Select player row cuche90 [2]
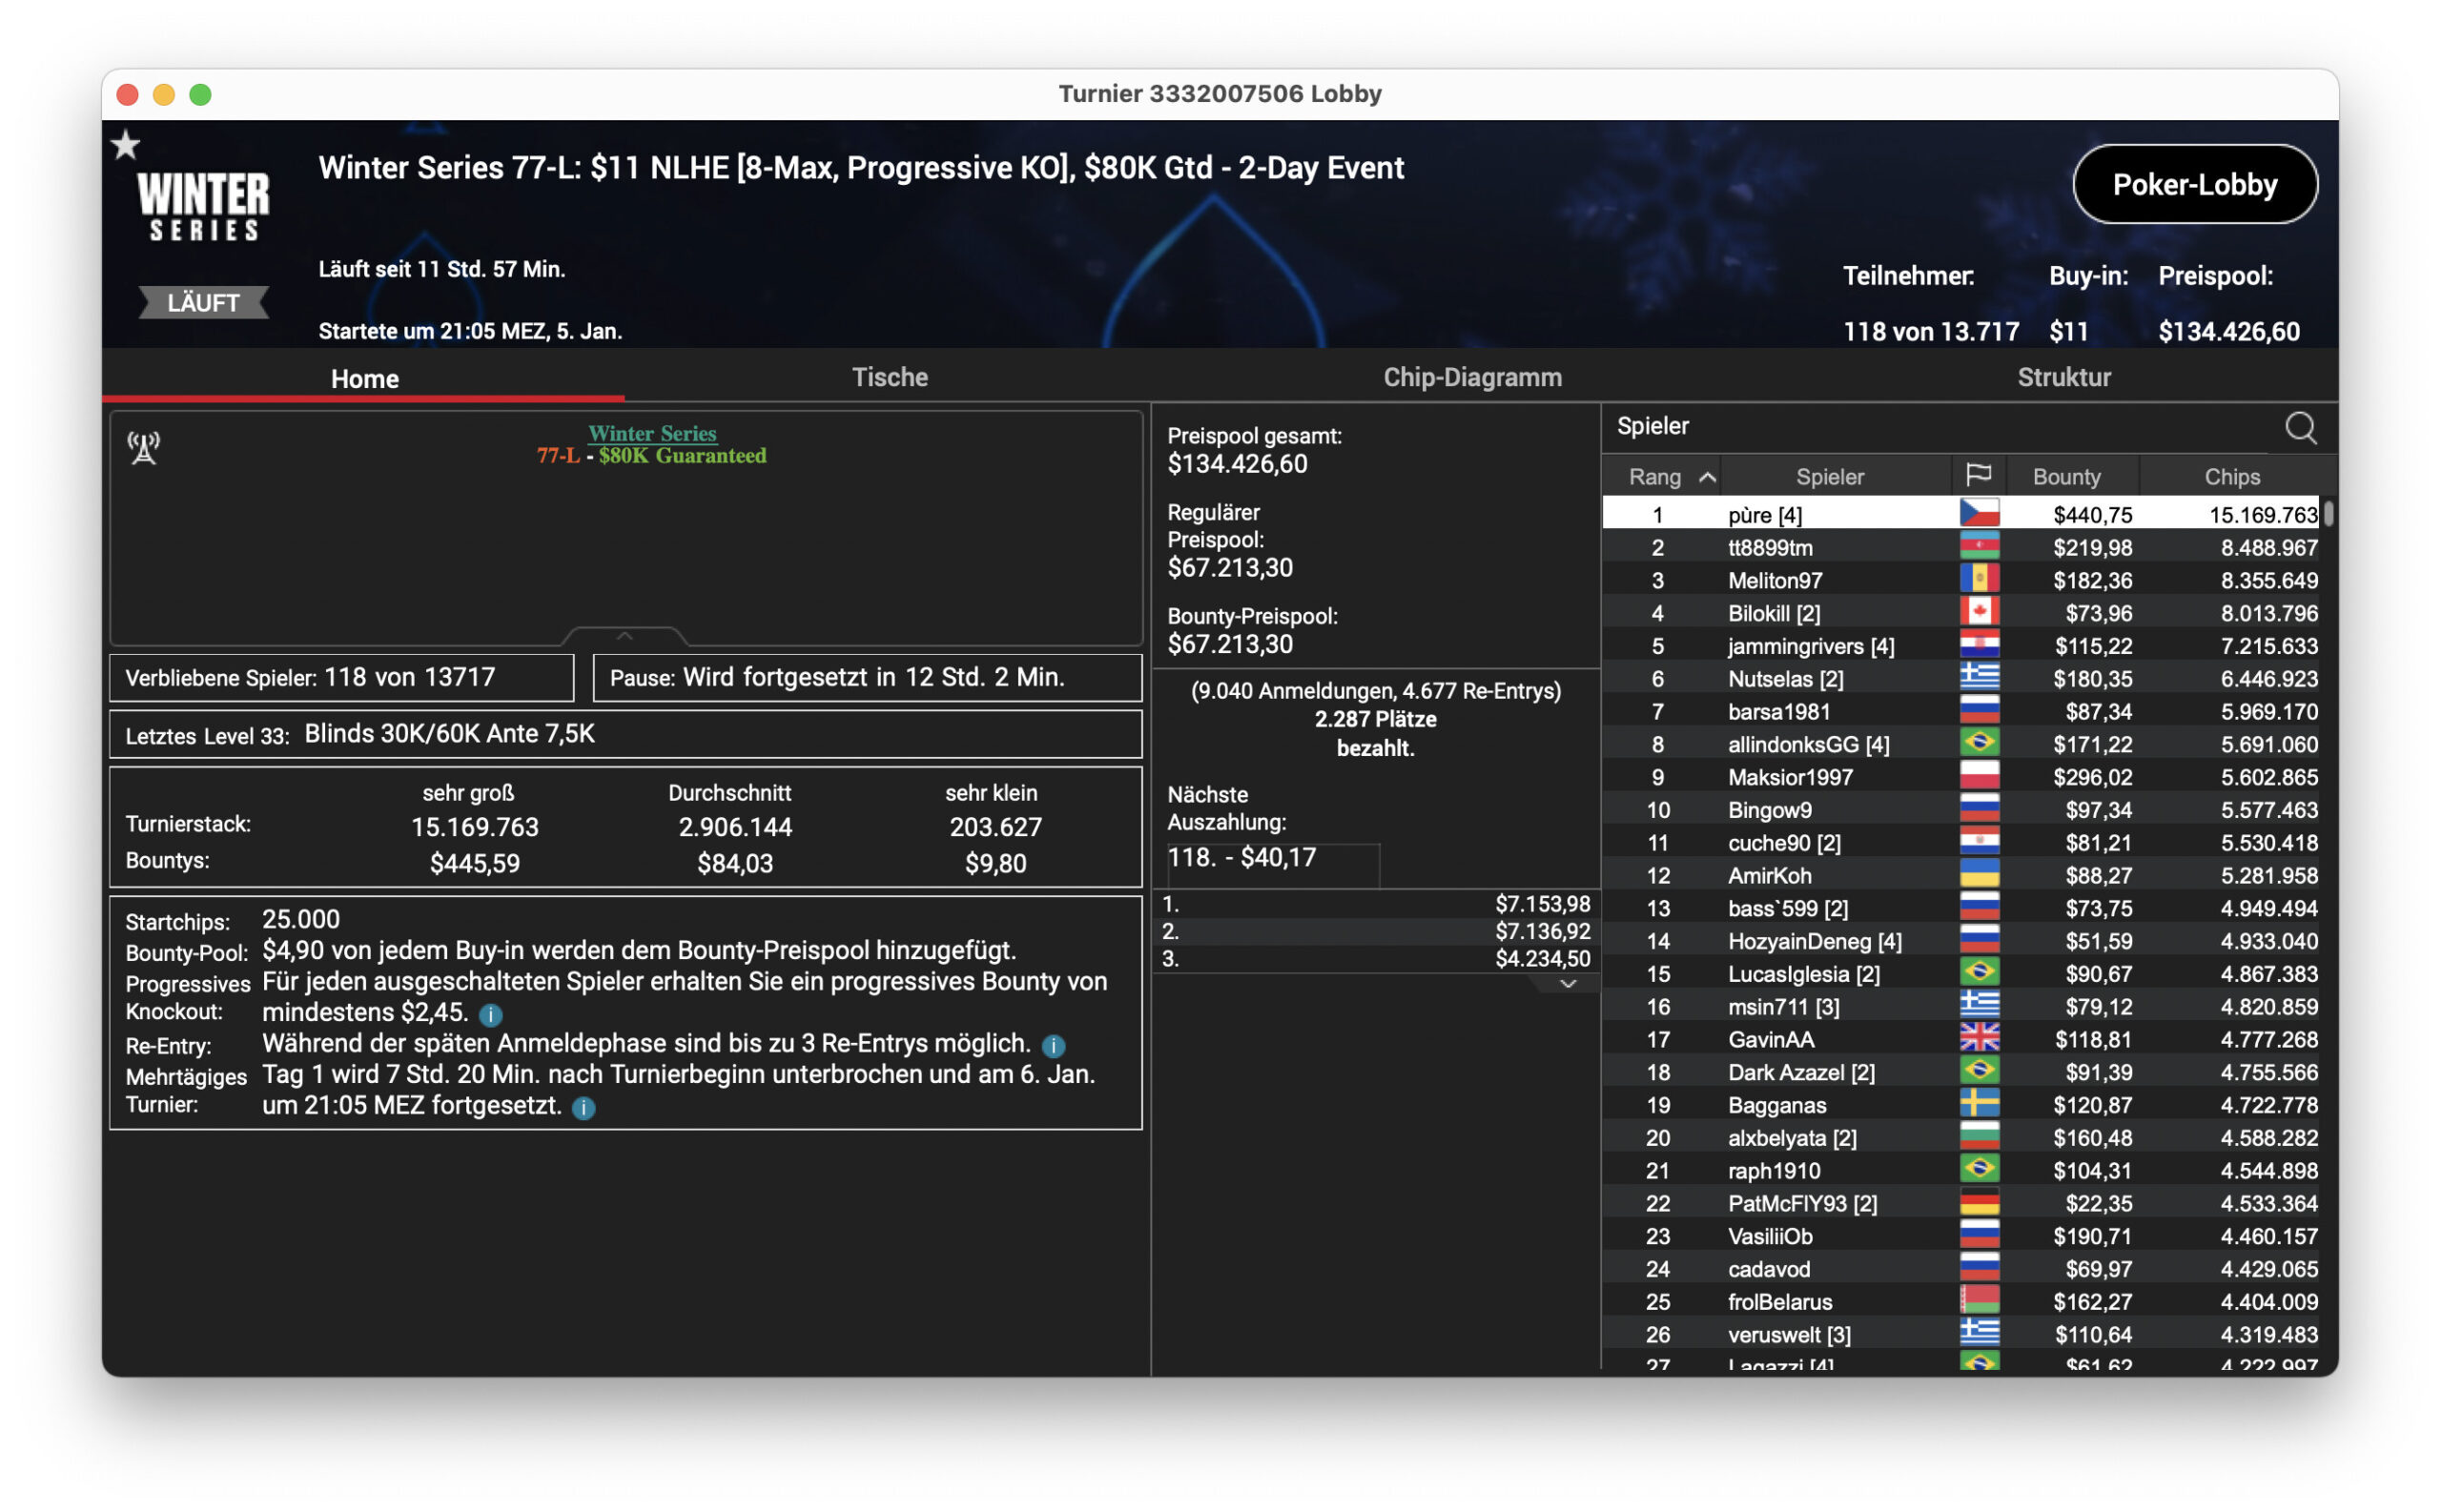2441x1512 pixels. (1960, 842)
